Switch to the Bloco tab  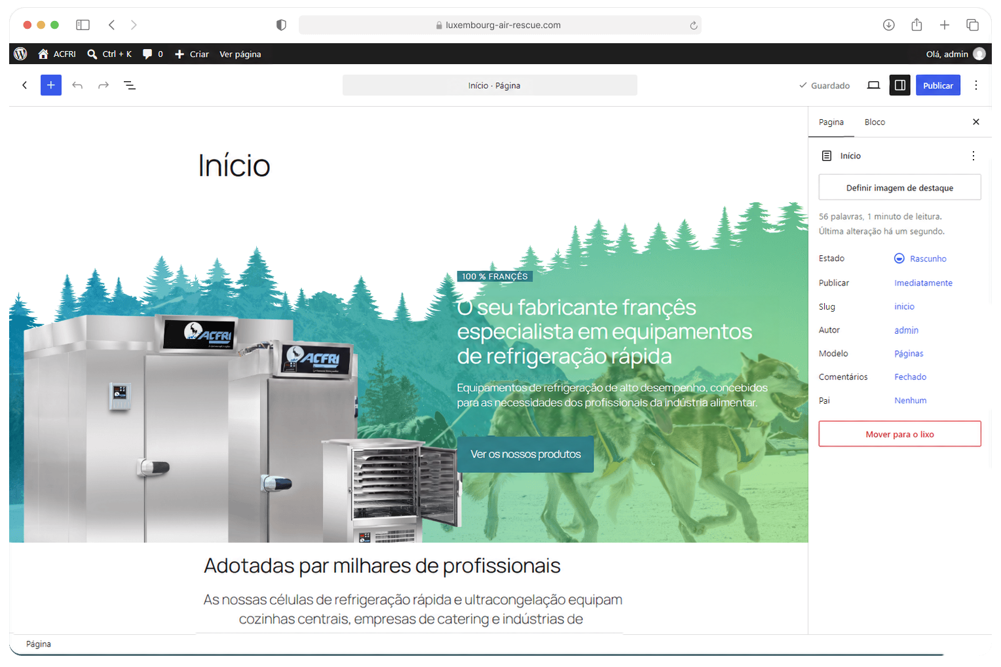[874, 122]
